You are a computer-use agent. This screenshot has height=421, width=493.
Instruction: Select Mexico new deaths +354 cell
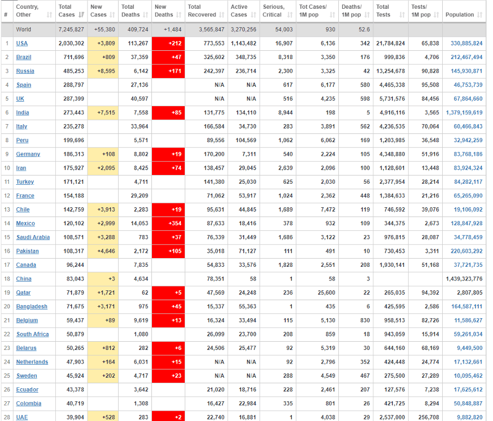coord(168,223)
